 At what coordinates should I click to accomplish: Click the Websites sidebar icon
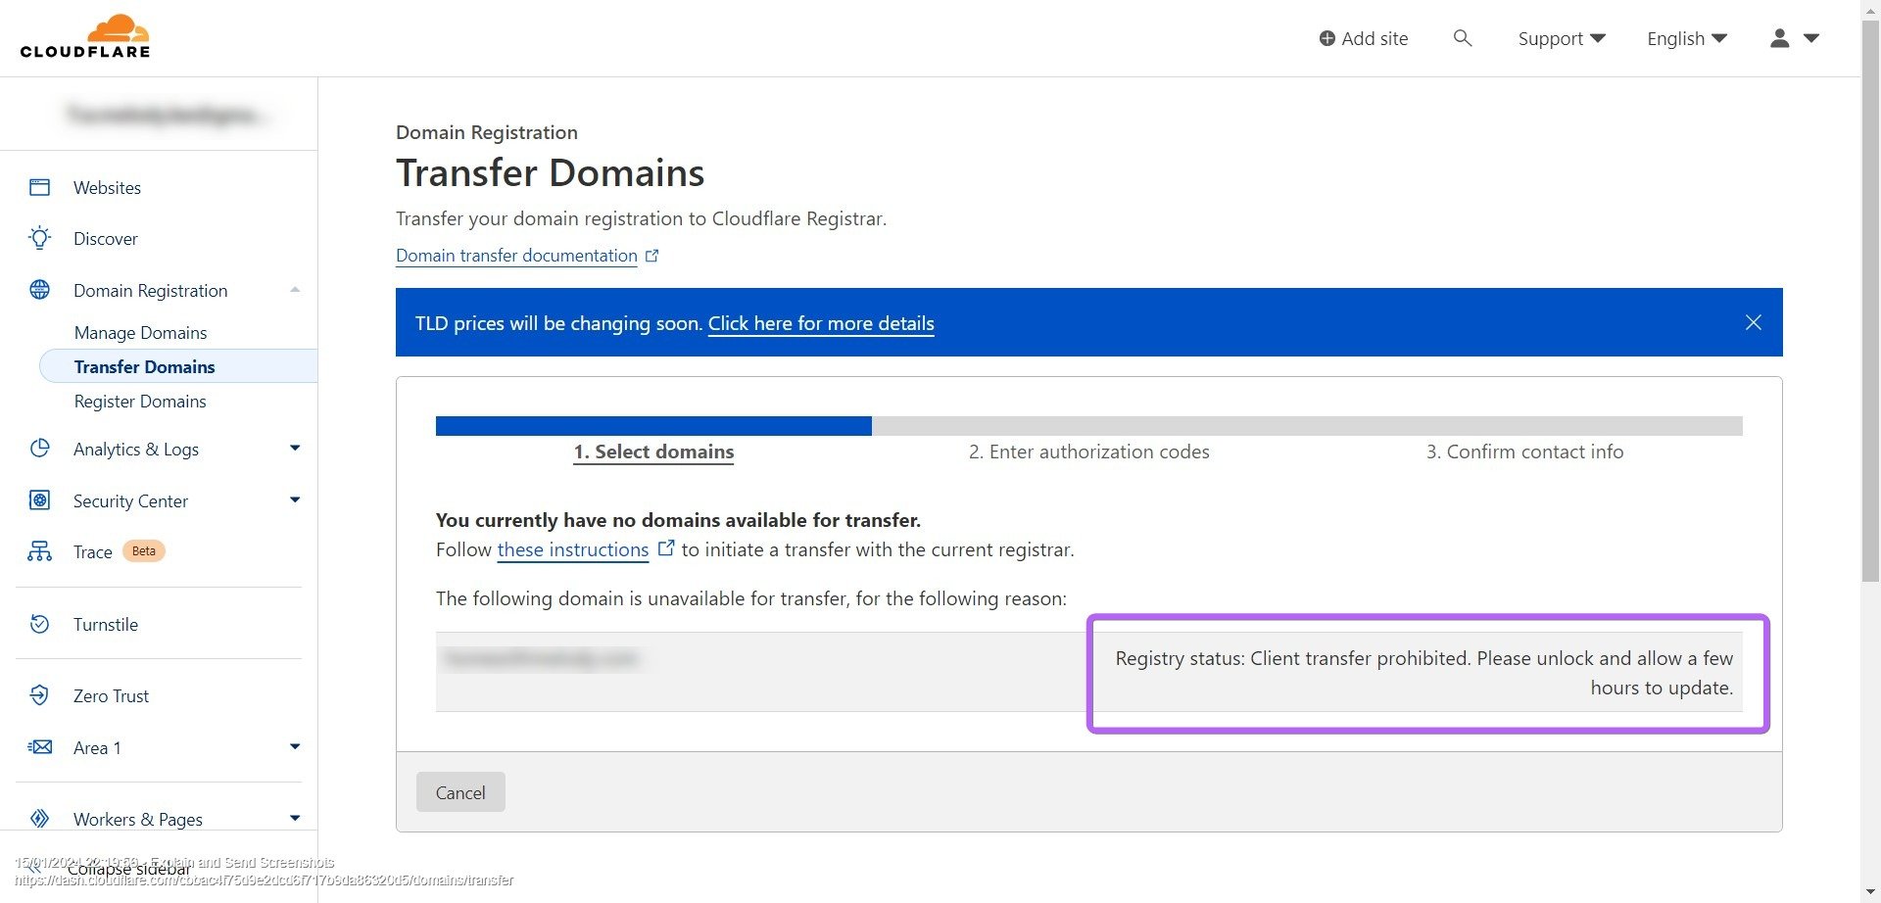tap(39, 187)
